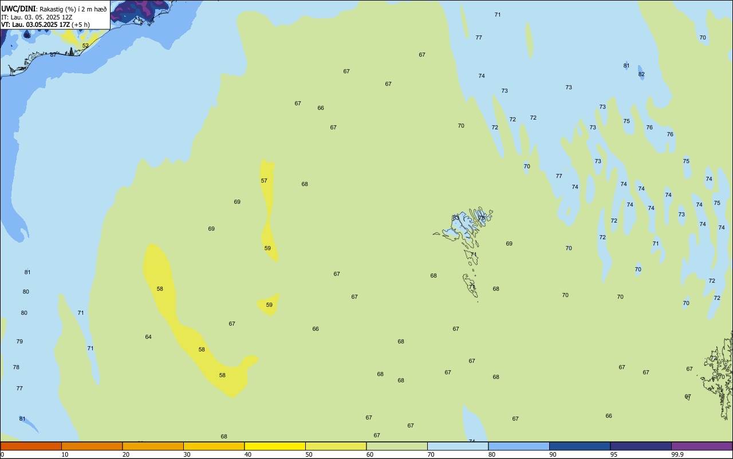Click the 95–99.9 navy legend swatch
This screenshot has height=459, width=733.
point(641,446)
